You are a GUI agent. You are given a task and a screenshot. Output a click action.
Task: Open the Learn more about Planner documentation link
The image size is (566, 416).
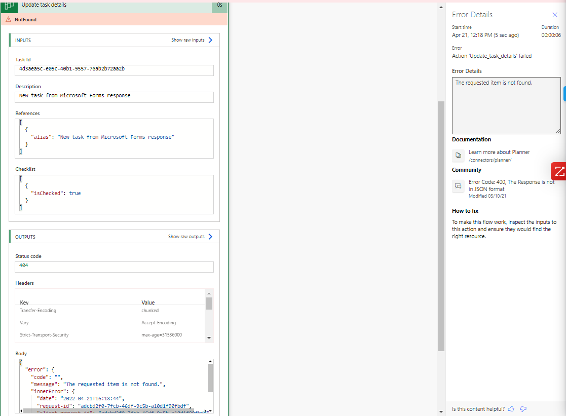pyautogui.click(x=499, y=152)
